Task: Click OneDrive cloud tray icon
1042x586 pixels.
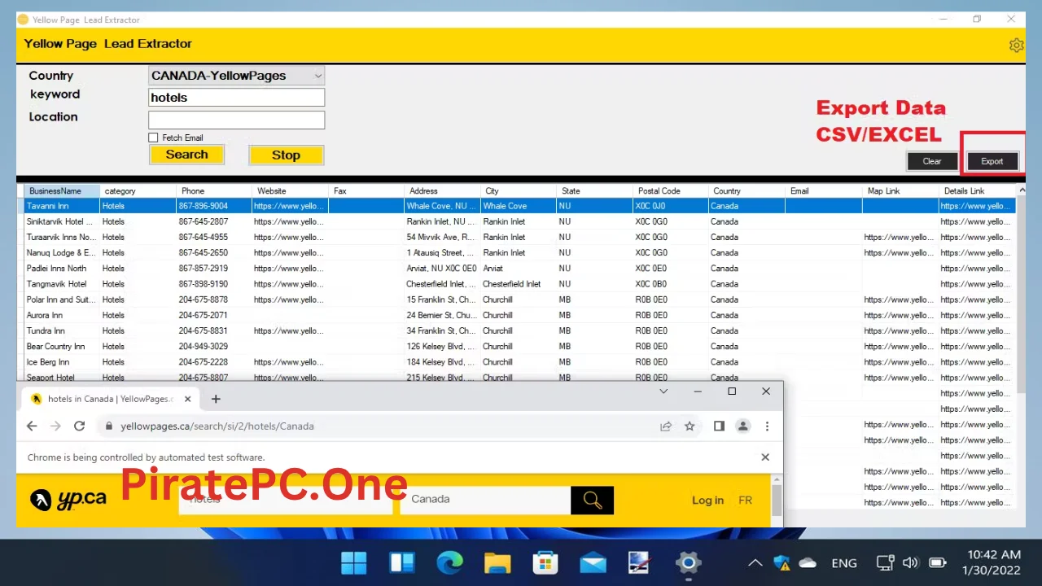Action: click(808, 563)
